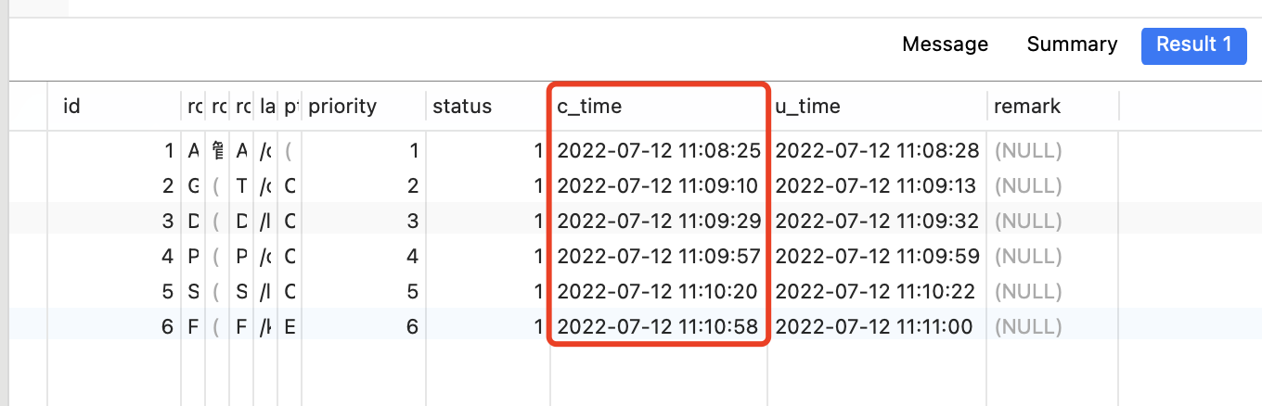
Task: Switch to the Message tab
Action: coord(945,44)
